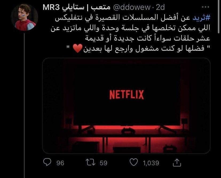Open the 2d timestamp

[x=160, y=7]
